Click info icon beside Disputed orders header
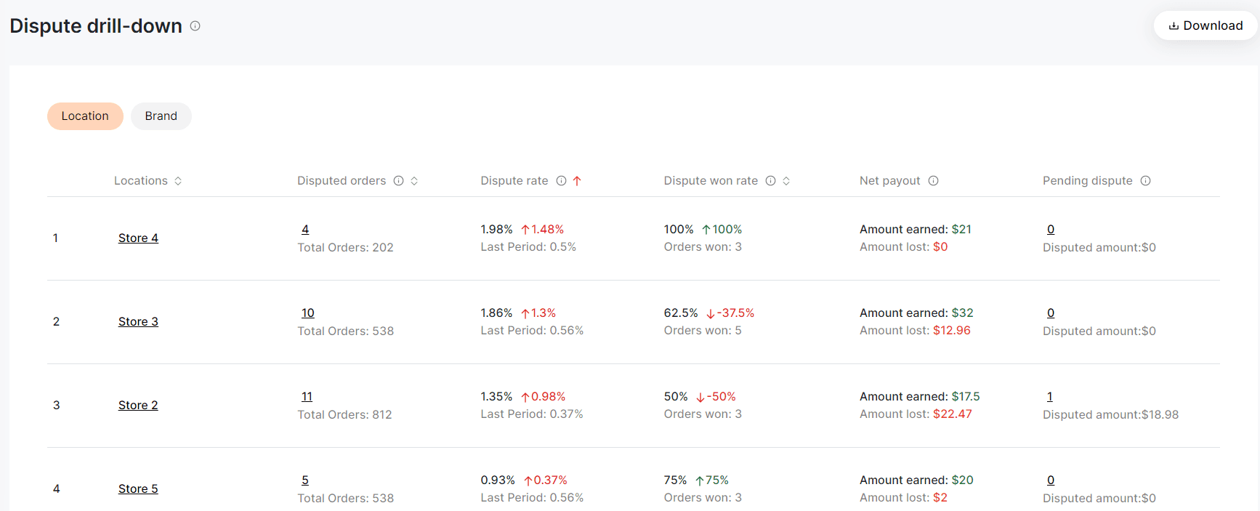This screenshot has width=1260, height=511. click(x=398, y=181)
